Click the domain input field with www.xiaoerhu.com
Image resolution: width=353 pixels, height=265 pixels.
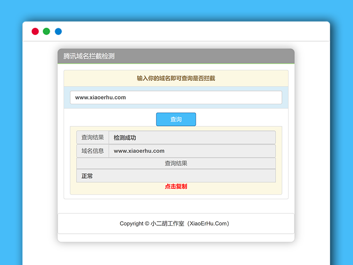coord(176,97)
